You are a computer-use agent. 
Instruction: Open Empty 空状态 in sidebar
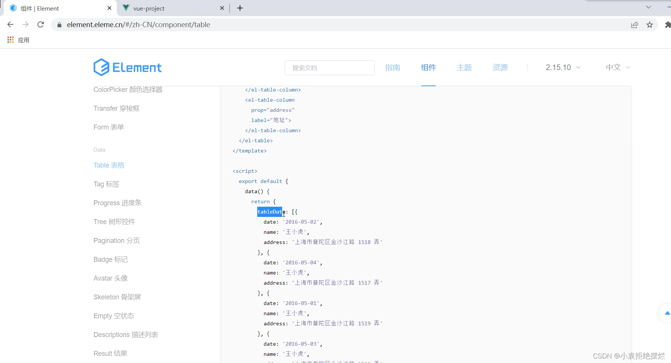click(114, 316)
